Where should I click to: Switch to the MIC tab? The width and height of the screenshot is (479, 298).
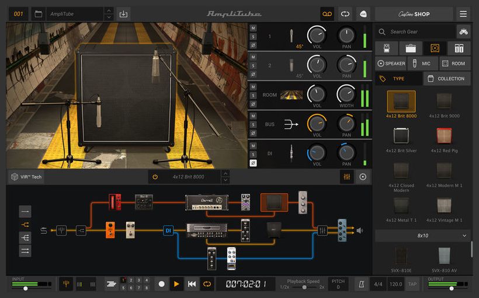423,64
